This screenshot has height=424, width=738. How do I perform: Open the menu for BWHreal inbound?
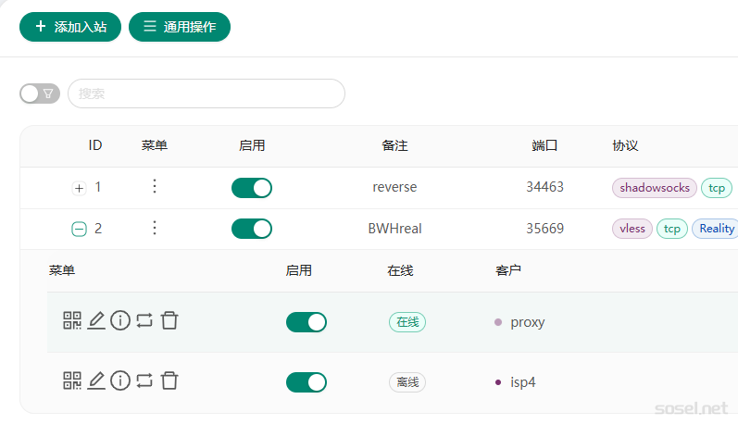(155, 228)
